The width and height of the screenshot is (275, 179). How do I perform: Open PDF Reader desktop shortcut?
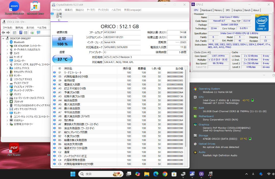point(14,150)
